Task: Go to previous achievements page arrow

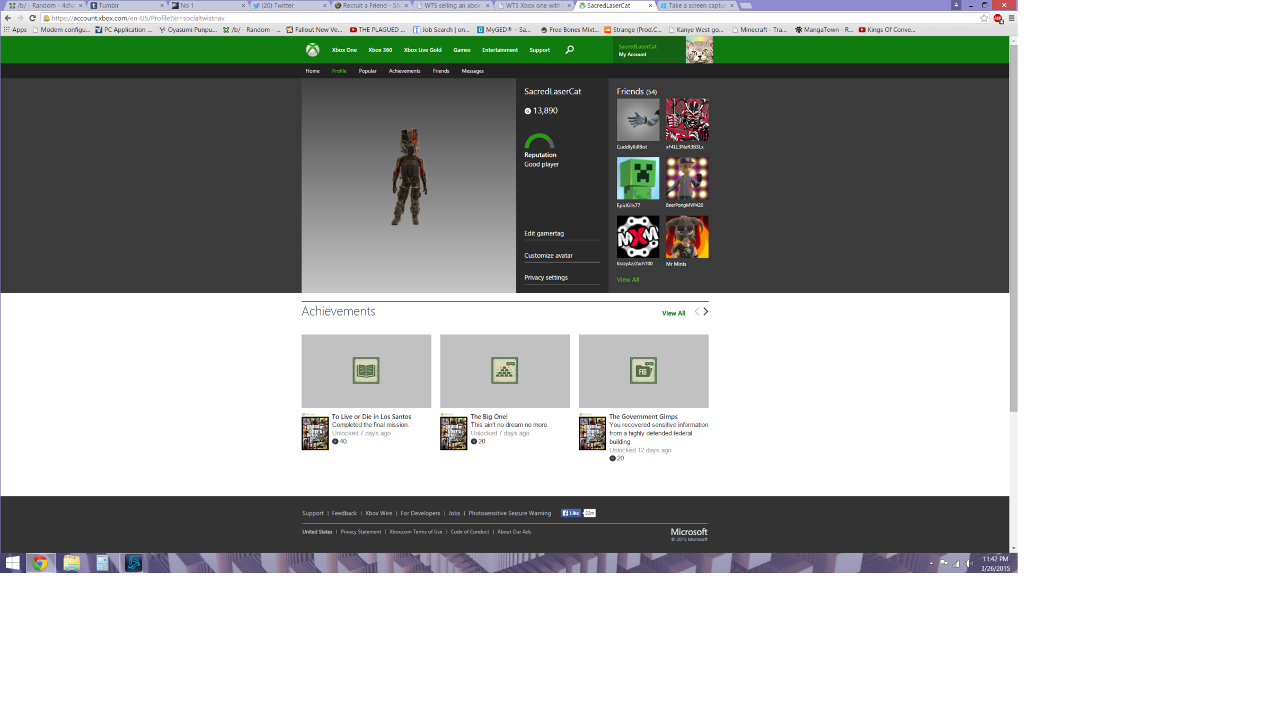Action: (x=697, y=312)
